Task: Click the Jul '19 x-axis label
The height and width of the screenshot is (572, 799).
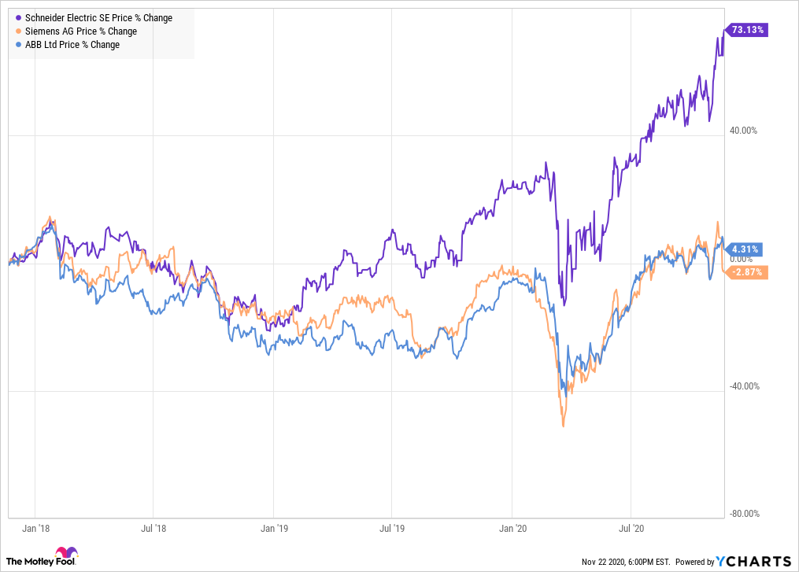Action: [x=392, y=530]
